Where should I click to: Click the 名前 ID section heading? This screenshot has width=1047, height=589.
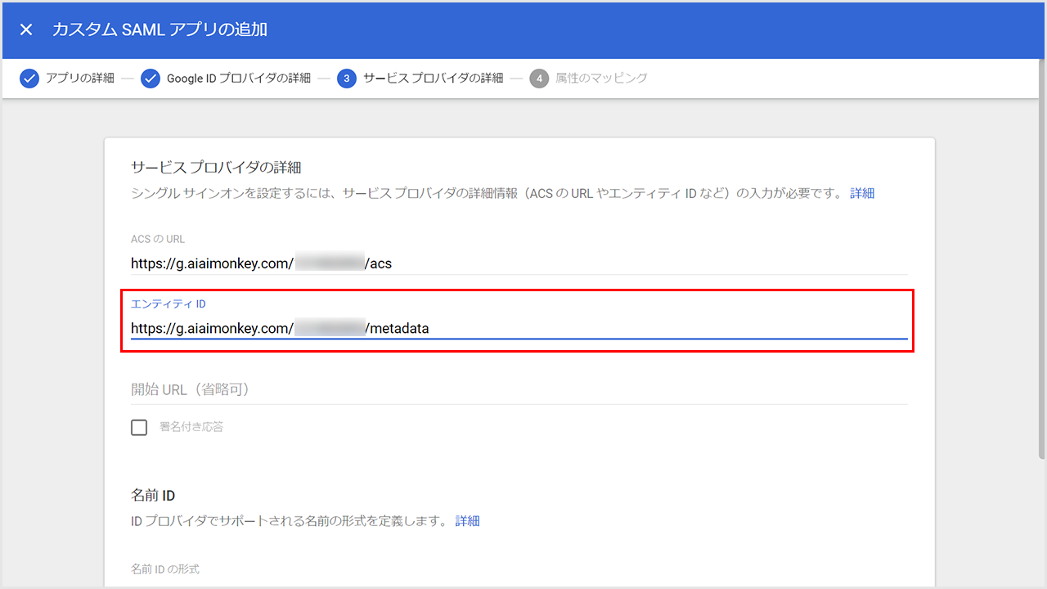click(153, 495)
